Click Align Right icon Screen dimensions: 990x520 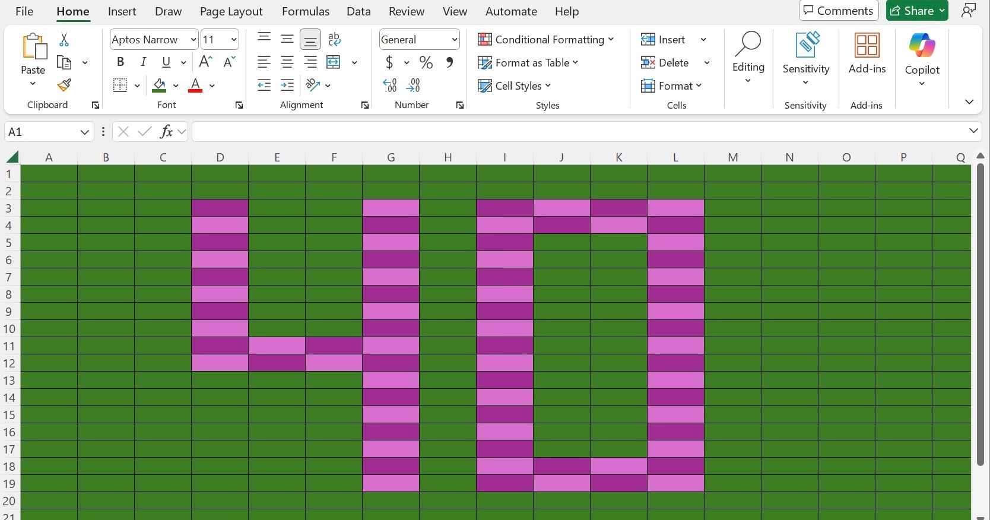pos(310,62)
